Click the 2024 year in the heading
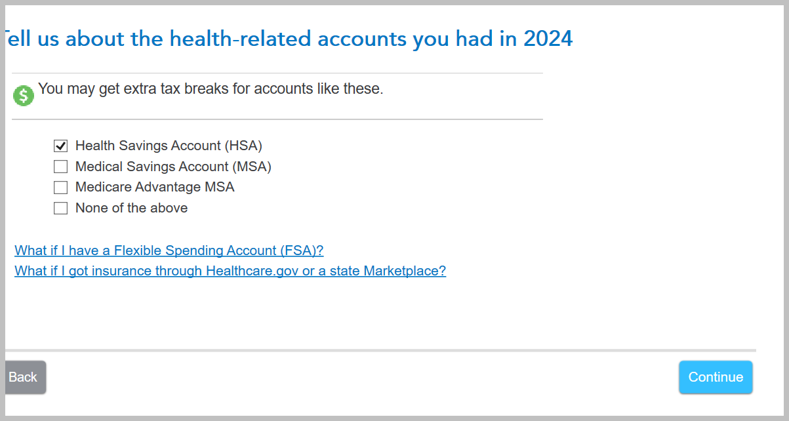This screenshot has height=421, width=789. (x=548, y=39)
